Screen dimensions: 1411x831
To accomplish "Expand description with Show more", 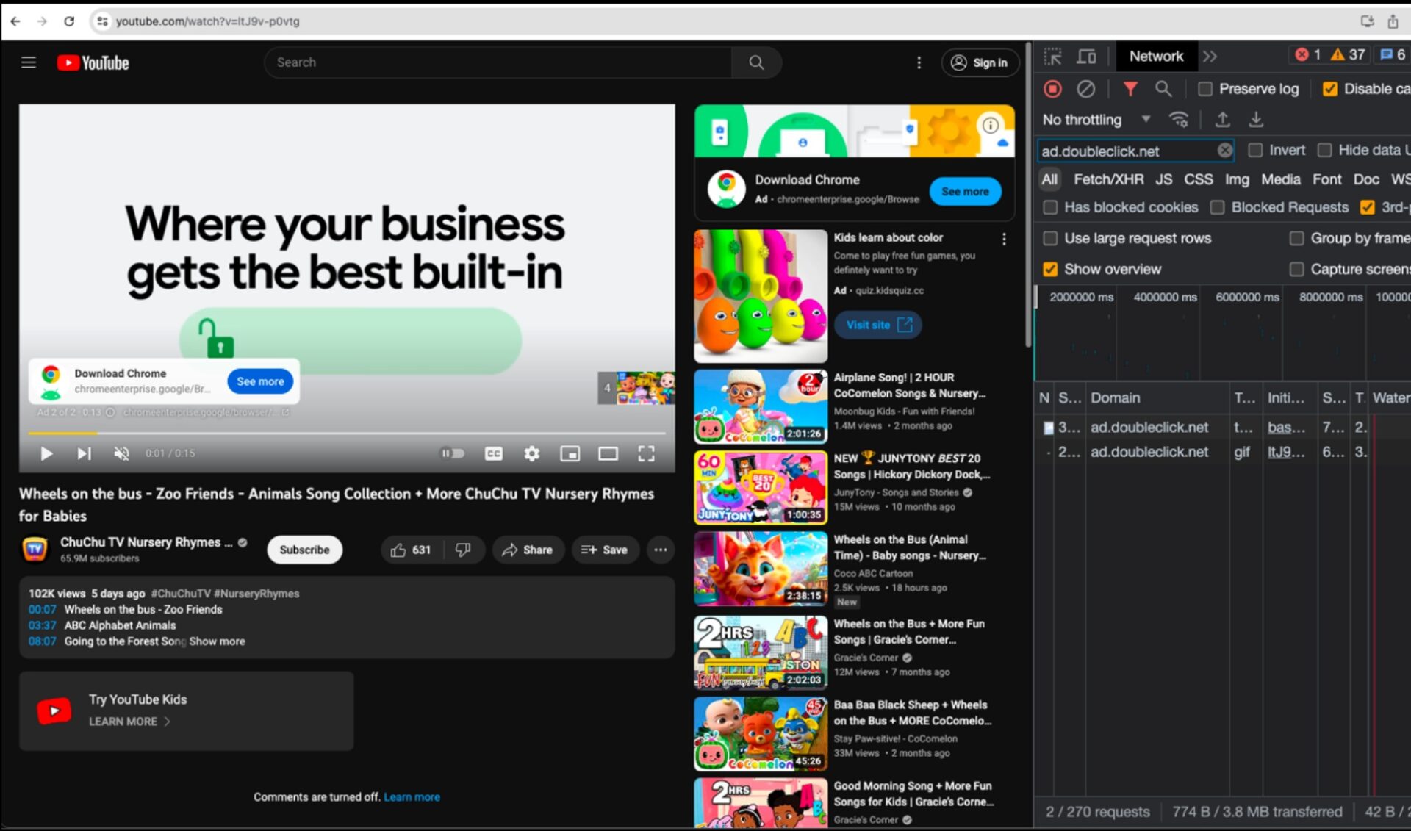I will (x=217, y=641).
